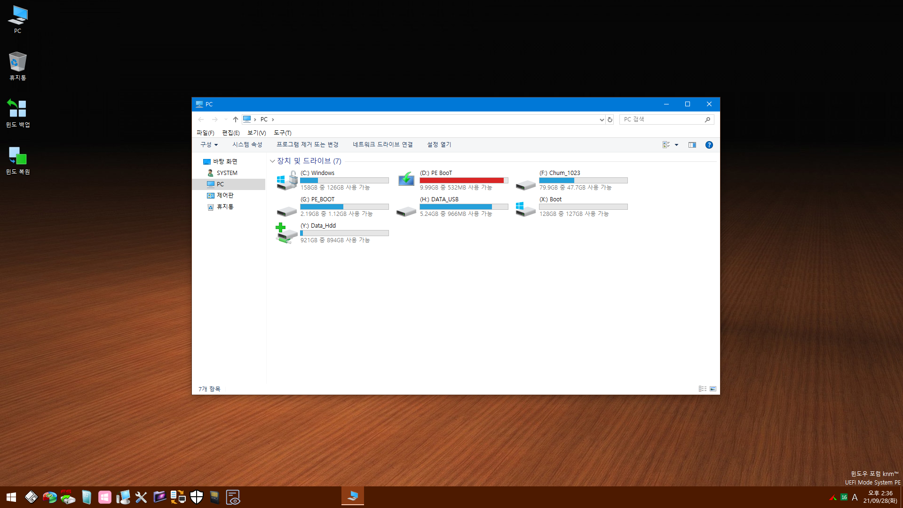
Task: Select drive (Y:) Data_Hdd
Action: (333, 233)
